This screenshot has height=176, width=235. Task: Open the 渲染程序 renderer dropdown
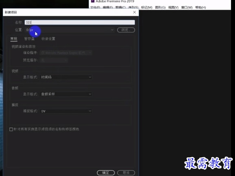(x=66, y=53)
